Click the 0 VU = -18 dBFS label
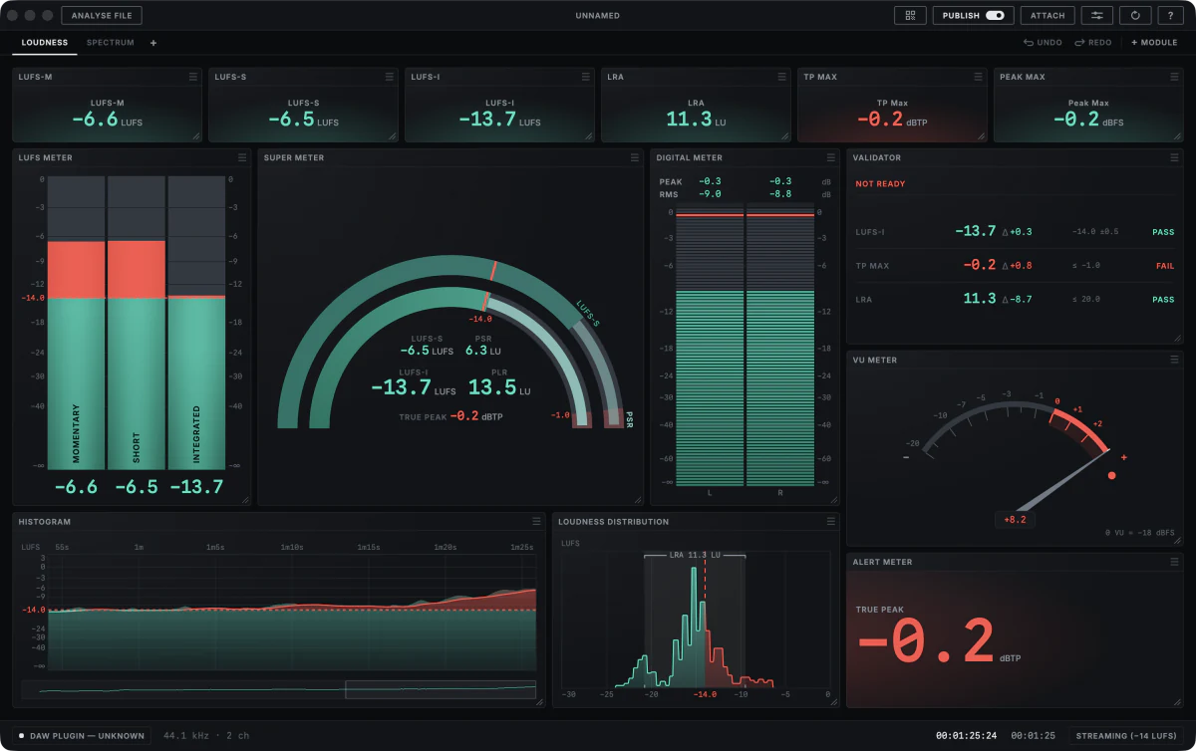 1141,533
